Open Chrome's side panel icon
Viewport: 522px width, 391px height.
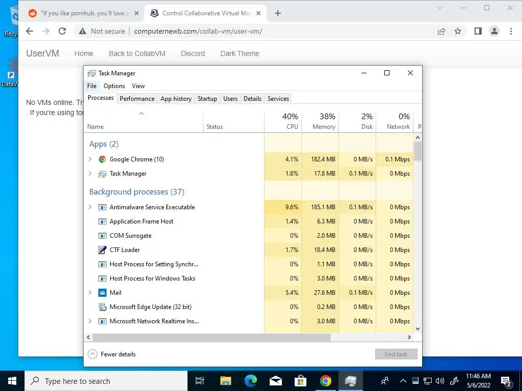click(478, 31)
